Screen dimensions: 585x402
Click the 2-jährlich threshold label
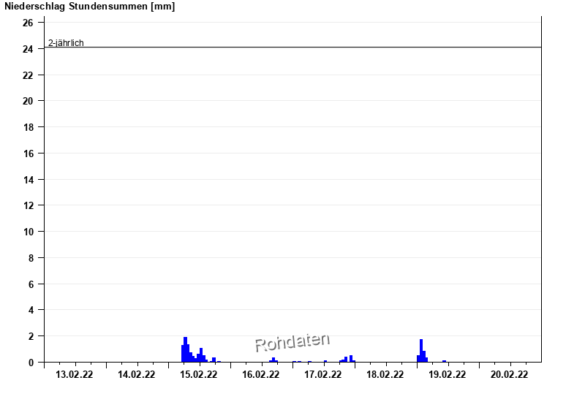pyautogui.click(x=66, y=43)
